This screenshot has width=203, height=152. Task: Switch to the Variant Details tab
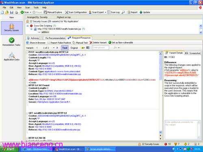coord(174,53)
